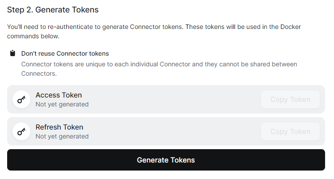Click the key icon beside Access Token
This screenshot has width=334, height=179.
pos(21,99)
